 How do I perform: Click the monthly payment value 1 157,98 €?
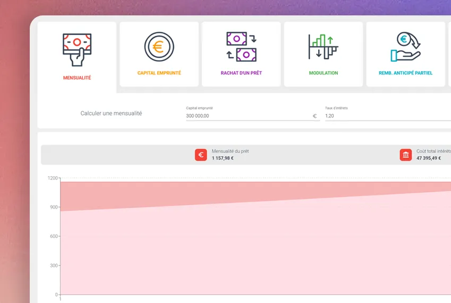(223, 158)
